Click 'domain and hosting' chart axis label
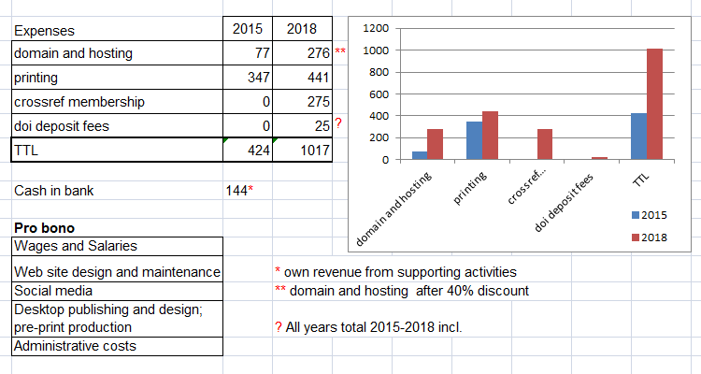 tap(393, 209)
